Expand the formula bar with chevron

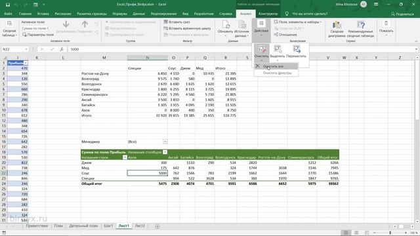(x=416, y=49)
